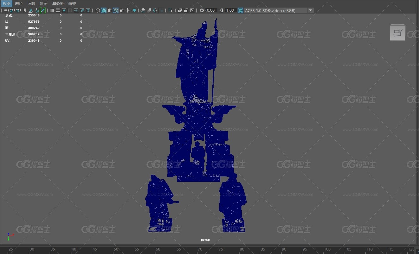
Task: Click the Select Camera icon
Action: click(x=7, y=10)
